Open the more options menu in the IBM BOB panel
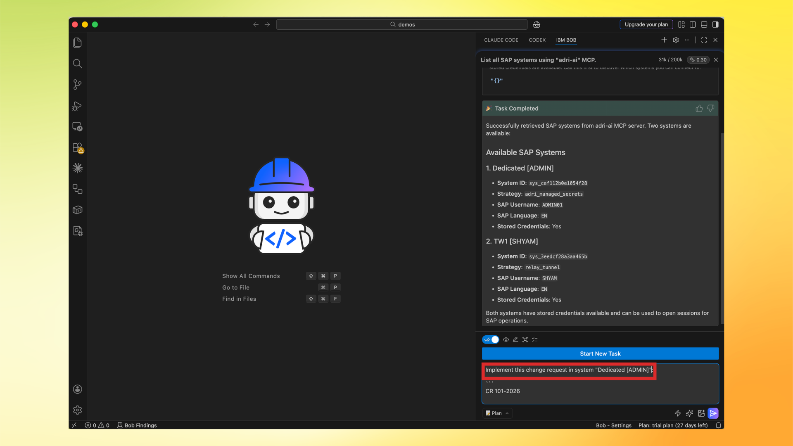 pos(687,40)
